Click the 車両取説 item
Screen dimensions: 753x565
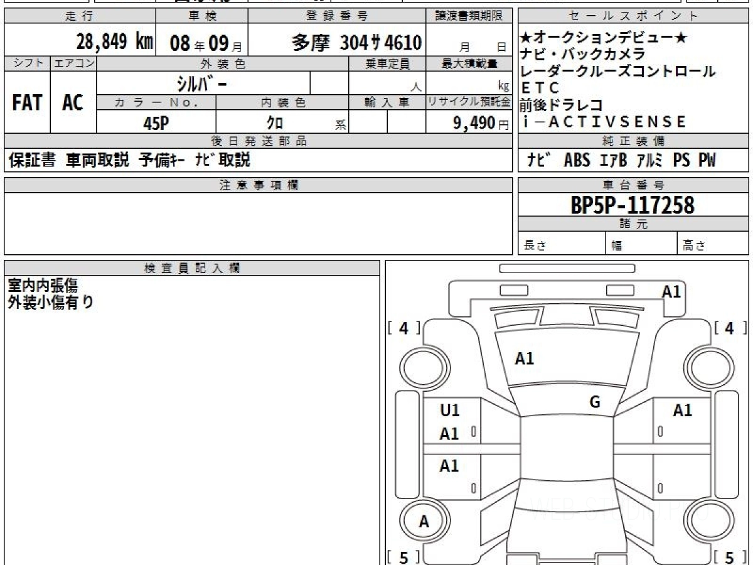[97, 160]
